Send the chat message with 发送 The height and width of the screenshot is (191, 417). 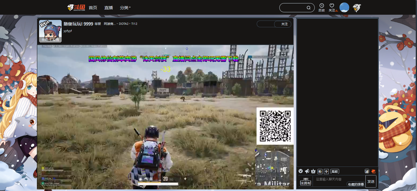(371, 181)
